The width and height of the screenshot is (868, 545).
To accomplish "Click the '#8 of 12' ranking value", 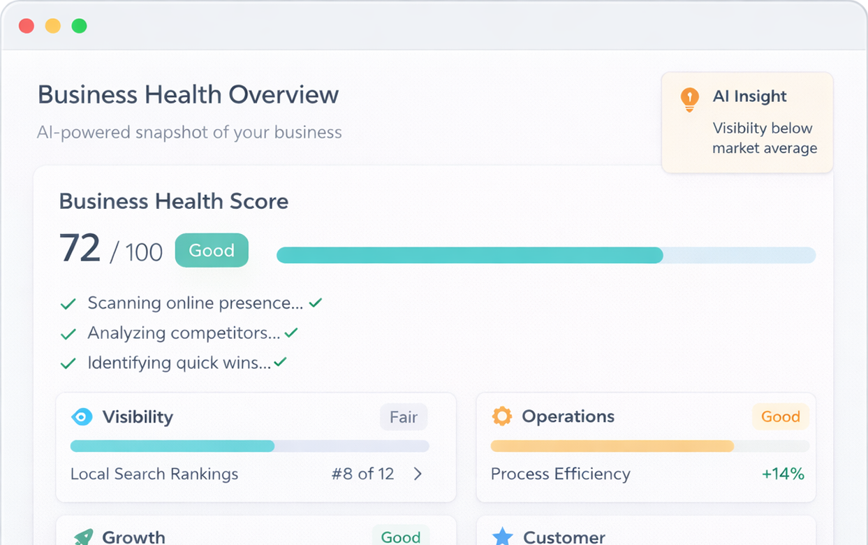I will (x=363, y=474).
